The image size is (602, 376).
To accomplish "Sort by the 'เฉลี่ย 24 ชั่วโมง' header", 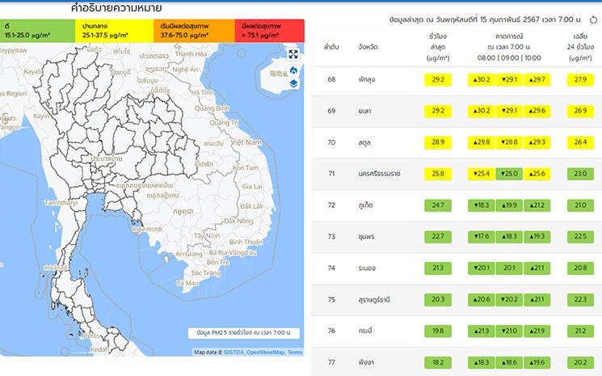I will 580,47.
